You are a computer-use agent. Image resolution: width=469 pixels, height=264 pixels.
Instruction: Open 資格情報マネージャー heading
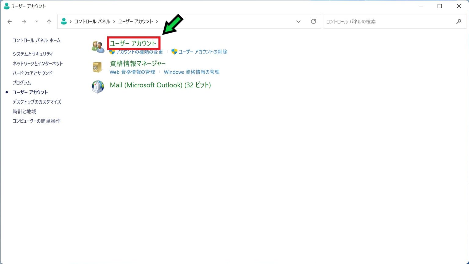[138, 63]
